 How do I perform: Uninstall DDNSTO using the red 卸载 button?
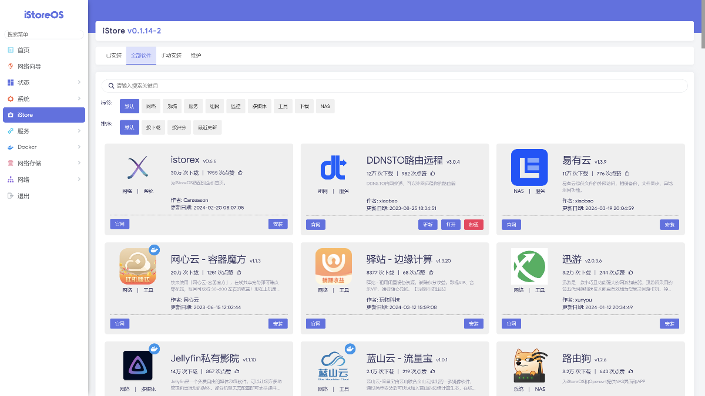[473, 224]
